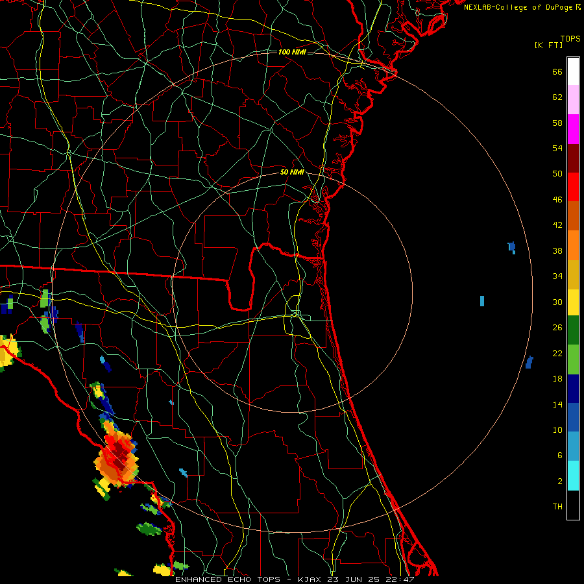Viewport: 584px width, 584px height.
Task: Click the '100 NMI' range ring label
Action: (x=292, y=52)
